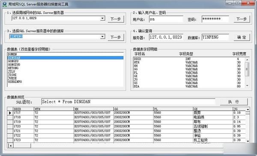Select JISHI table in list

(x=66, y=75)
